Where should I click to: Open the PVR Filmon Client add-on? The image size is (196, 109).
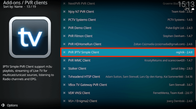click(x=128, y=36)
